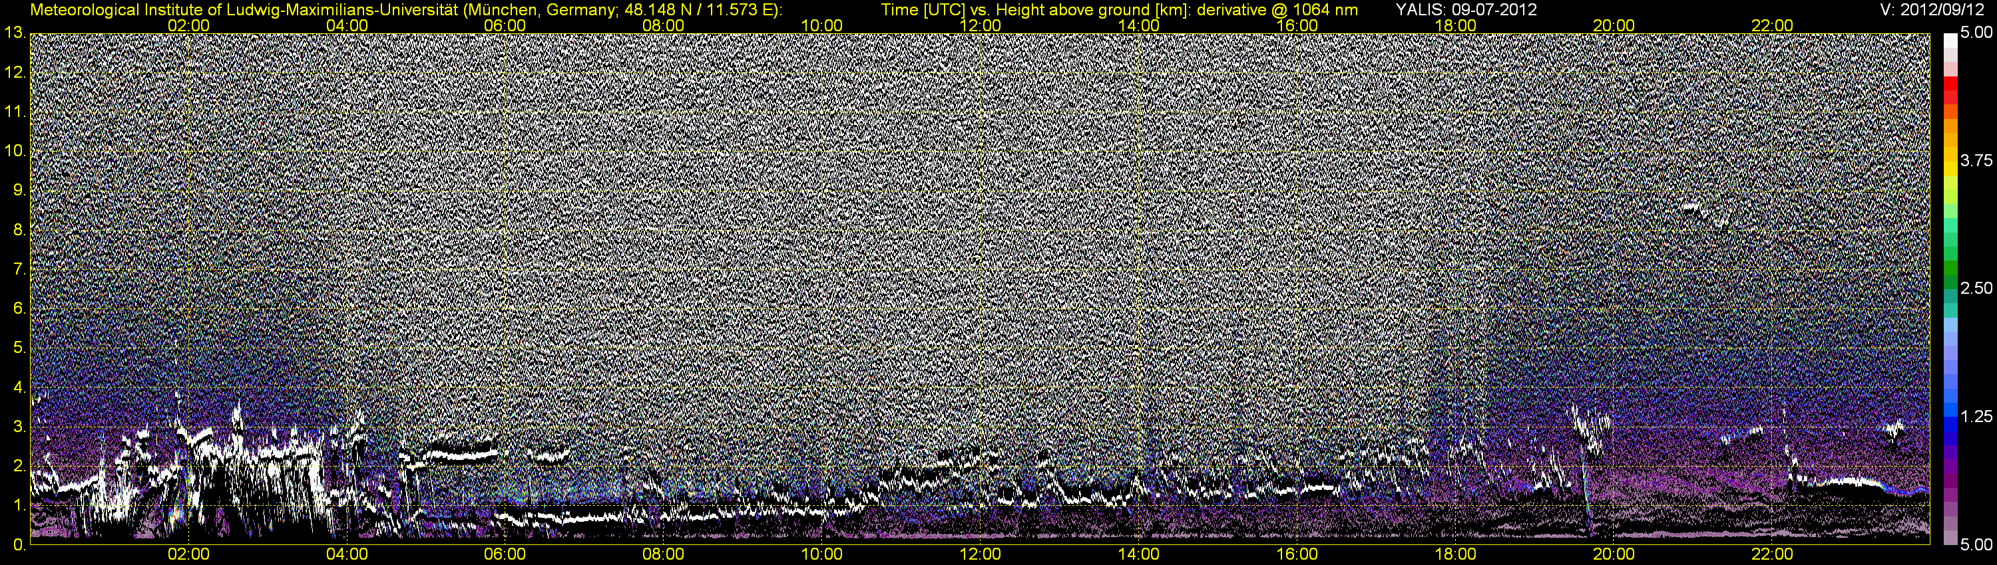Screen dimensions: 1997x565
Task: Click the 5 km height axis label
Action: (19, 348)
